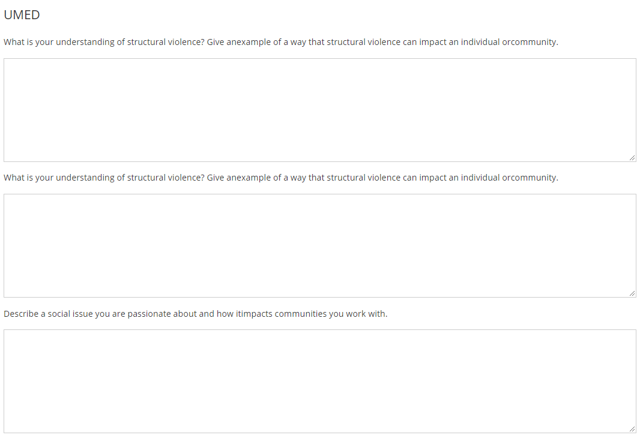Click 'What is your understanding' in the first question
The height and width of the screenshot is (438, 640).
pos(59,42)
